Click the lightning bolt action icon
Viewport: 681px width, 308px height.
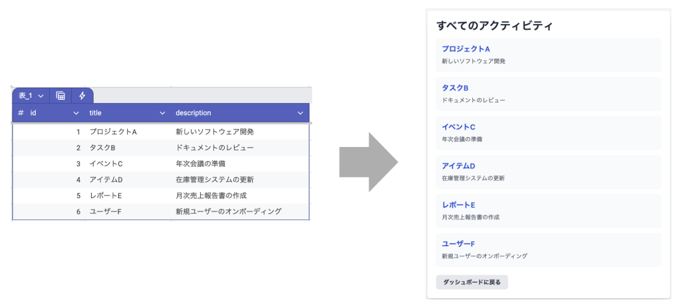(x=82, y=96)
